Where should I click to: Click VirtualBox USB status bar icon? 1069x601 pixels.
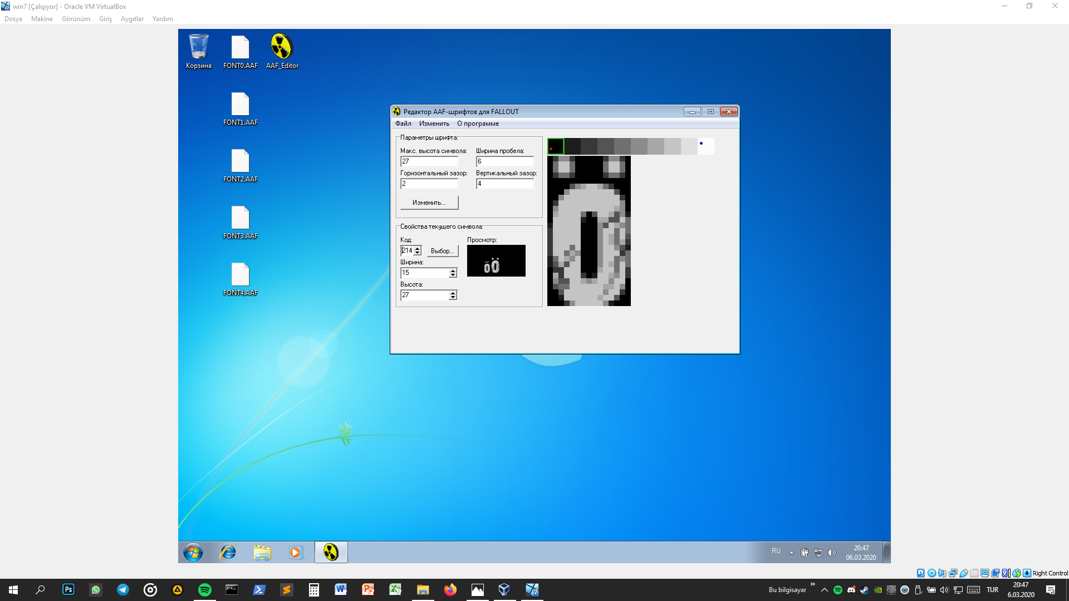click(963, 573)
